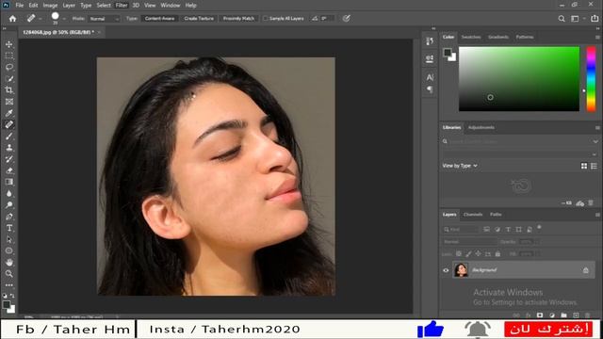
Task: Toggle lock all padlock icon
Action: (x=497, y=253)
